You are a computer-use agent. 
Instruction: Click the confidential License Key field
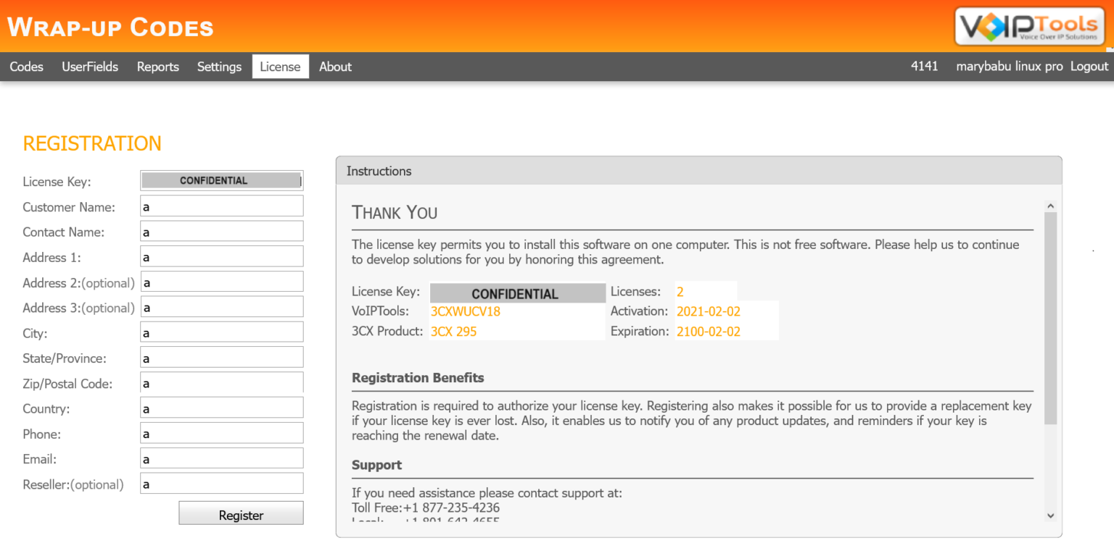221,180
